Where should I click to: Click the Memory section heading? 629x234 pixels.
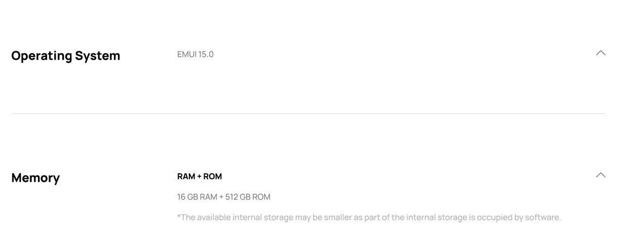[x=35, y=178]
